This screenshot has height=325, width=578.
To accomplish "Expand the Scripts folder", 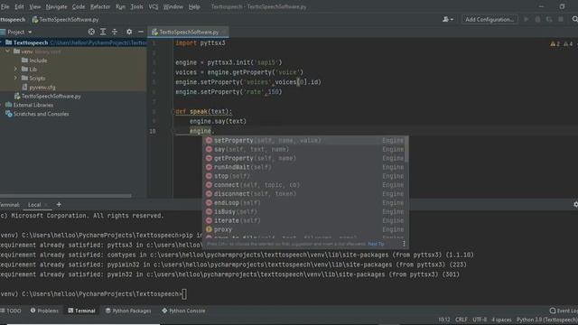I will (16, 79).
